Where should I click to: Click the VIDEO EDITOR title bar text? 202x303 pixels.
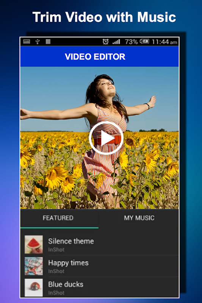(95, 56)
